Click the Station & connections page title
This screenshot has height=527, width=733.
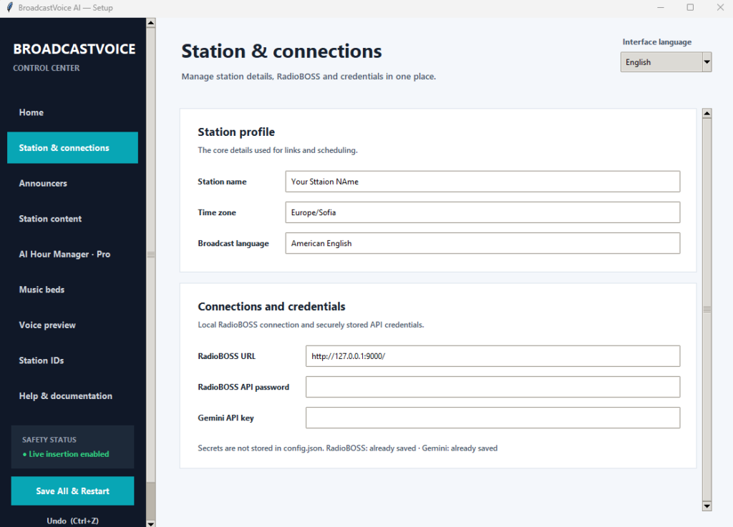click(x=281, y=51)
